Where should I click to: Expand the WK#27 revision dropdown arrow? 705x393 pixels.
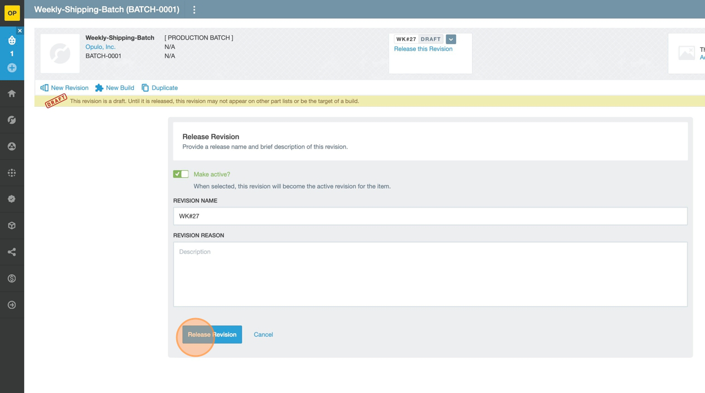(x=451, y=39)
